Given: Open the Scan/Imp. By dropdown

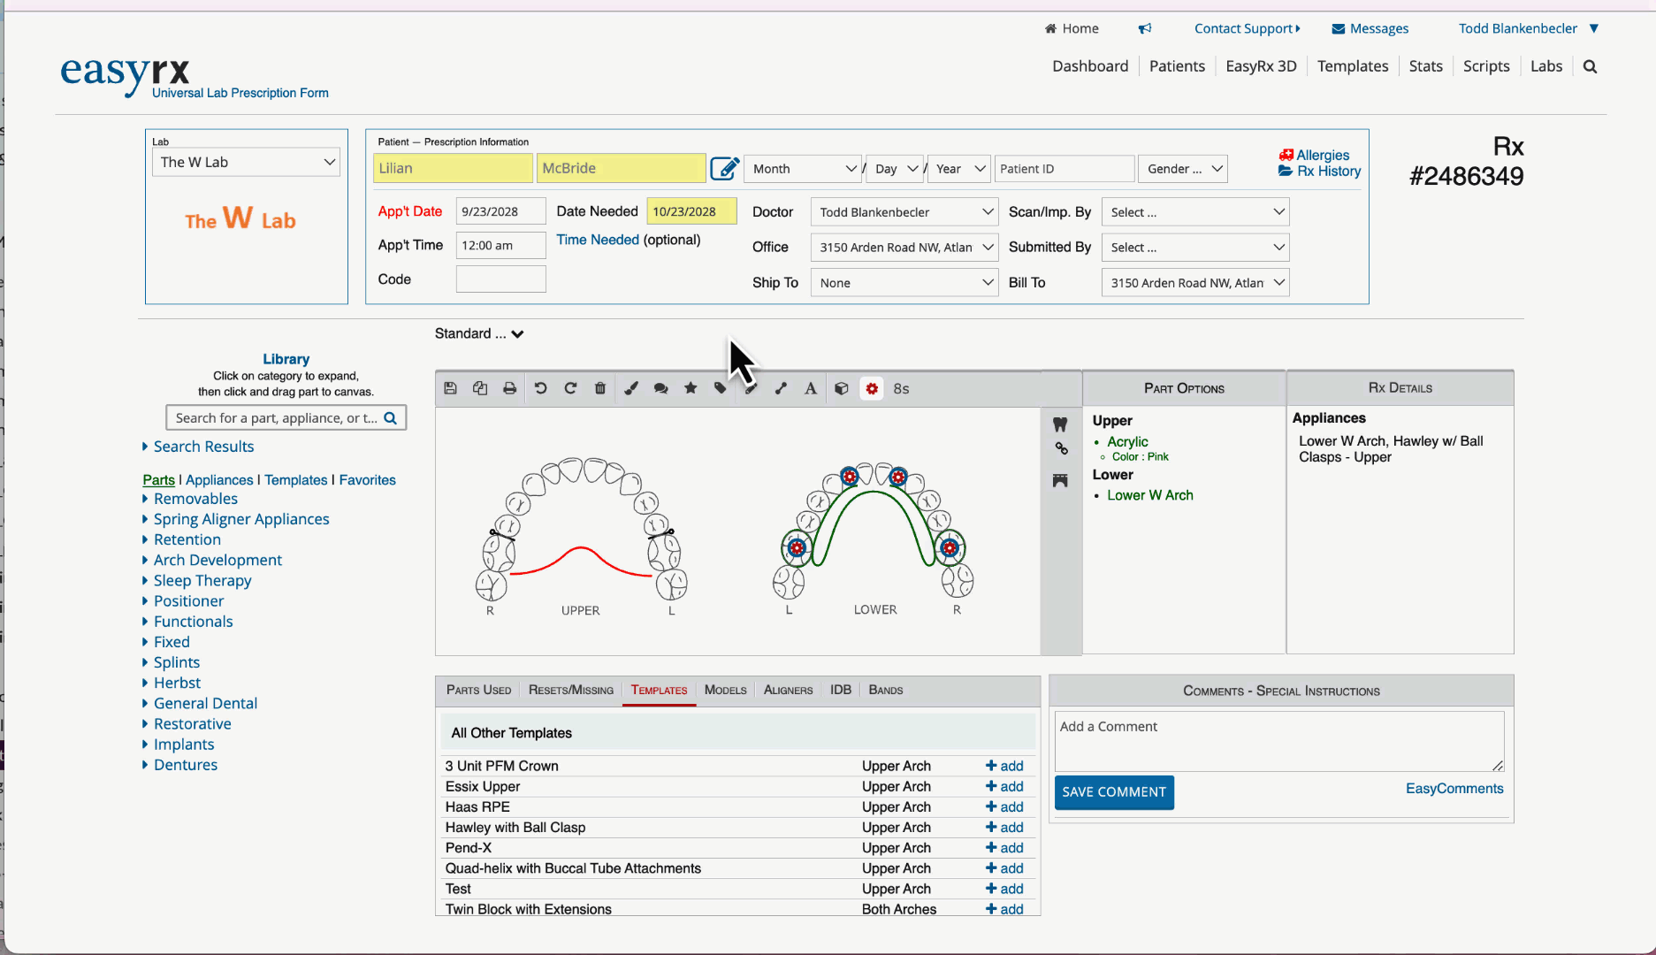Looking at the screenshot, I should 1195,212.
